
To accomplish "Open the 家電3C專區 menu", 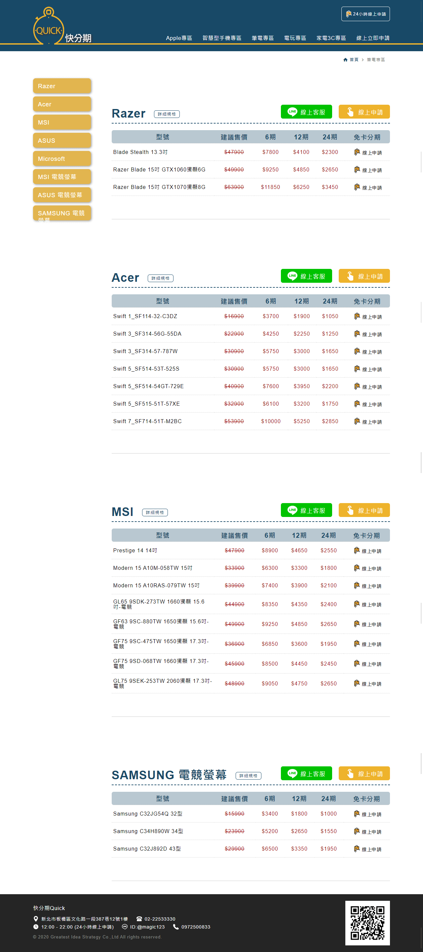I will [331, 38].
